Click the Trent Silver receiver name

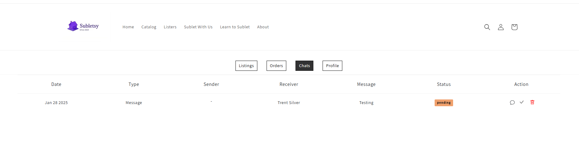coord(289,103)
